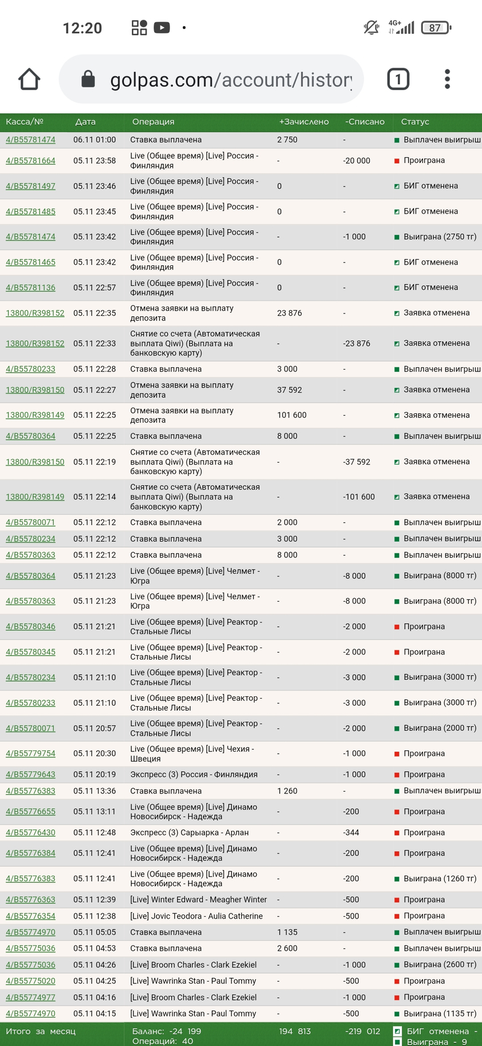Open 13800/R398152 from 05.11 22:35

[35, 313]
